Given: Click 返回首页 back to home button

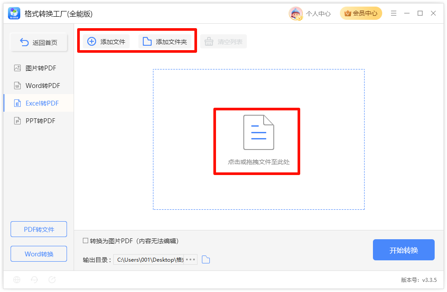Looking at the screenshot, I should coord(39,42).
